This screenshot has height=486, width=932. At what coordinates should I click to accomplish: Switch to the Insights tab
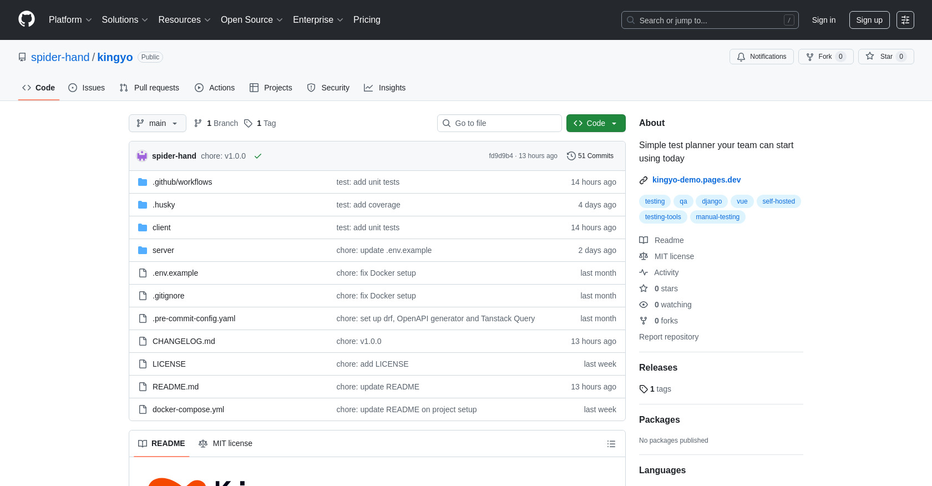point(385,88)
